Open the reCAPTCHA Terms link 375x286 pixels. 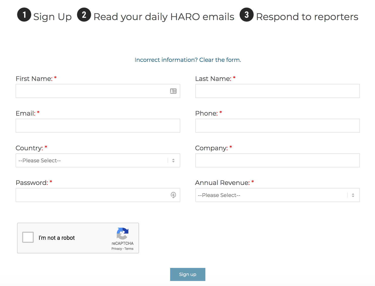point(130,249)
